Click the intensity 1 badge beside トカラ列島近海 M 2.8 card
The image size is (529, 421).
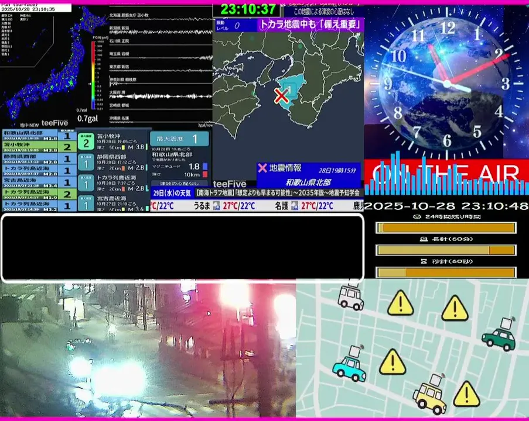(86, 183)
